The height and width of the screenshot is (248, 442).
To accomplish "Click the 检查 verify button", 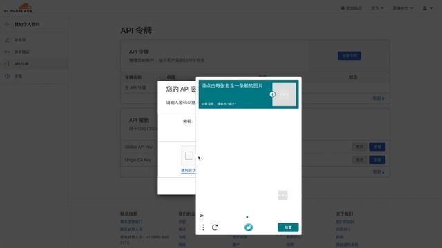I will (288, 227).
